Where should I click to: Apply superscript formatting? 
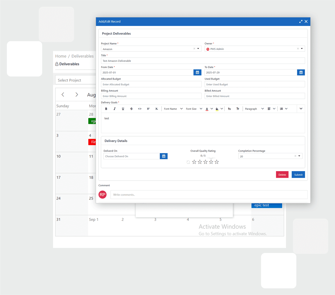(x=148, y=109)
